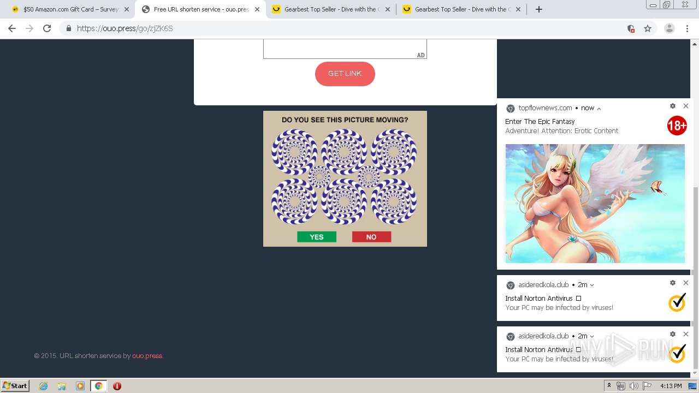Screen dimensions: 699x393
Task: Open the Chrome profile avatar
Action: tap(669, 28)
